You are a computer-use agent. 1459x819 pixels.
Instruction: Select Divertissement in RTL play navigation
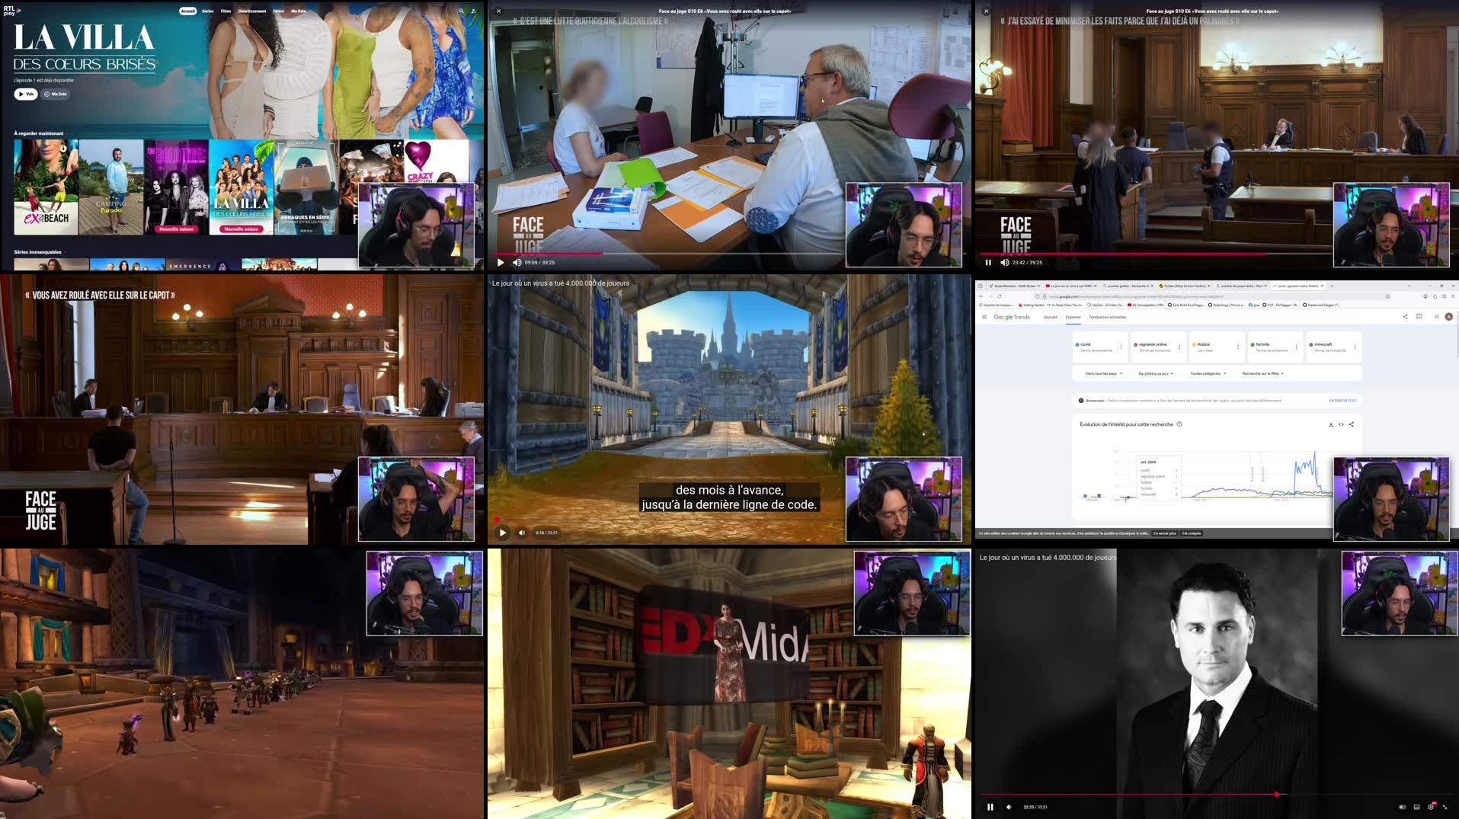click(251, 11)
